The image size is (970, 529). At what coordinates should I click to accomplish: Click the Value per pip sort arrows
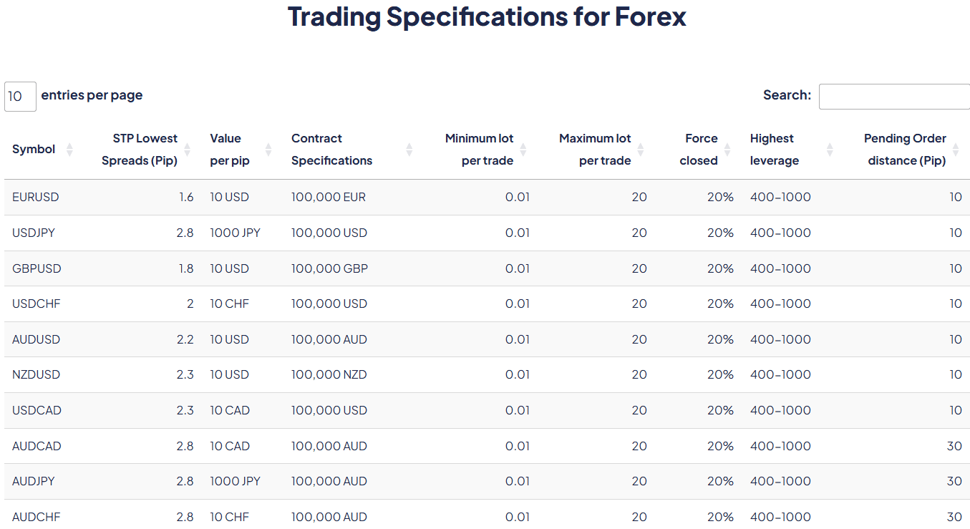pyautogui.click(x=268, y=149)
